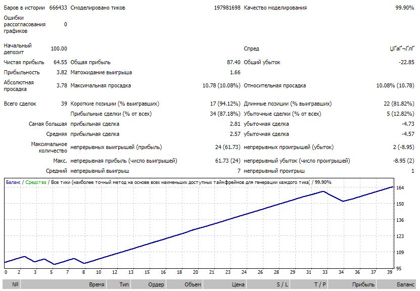Click the Спред label
Viewport: 420px width, 291px height.
251,48
